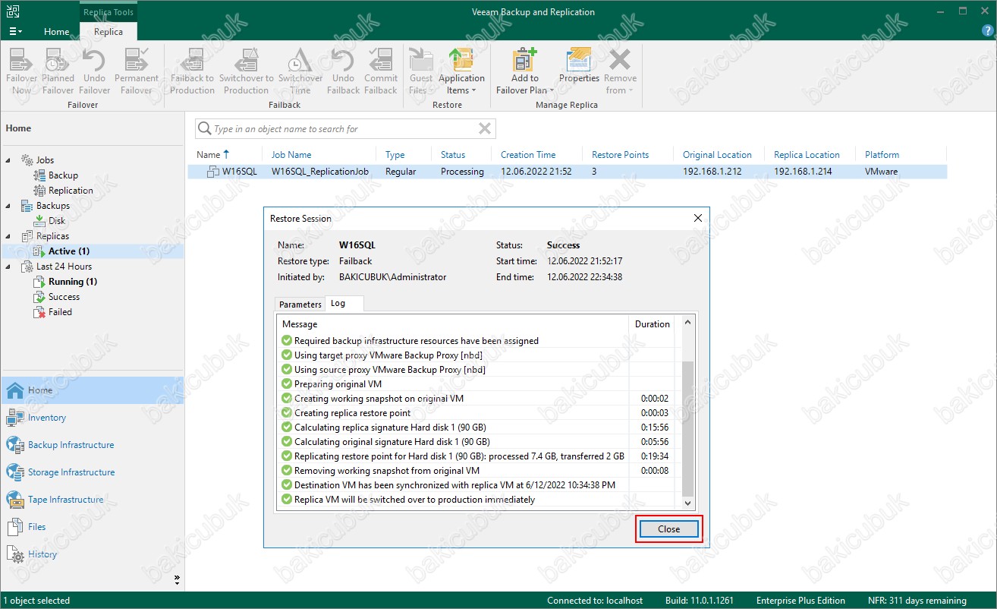This screenshot has width=997, height=609.
Task: Open the Application Items dropdown
Action: [x=461, y=71]
